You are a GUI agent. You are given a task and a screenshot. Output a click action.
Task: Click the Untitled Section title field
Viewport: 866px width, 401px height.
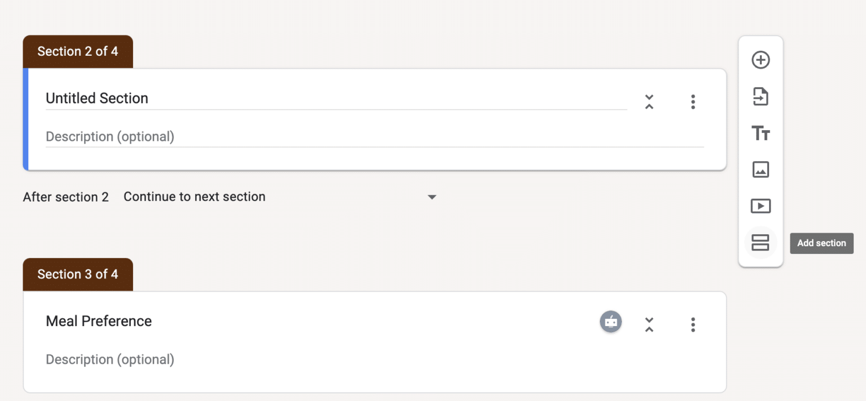tap(226, 97)
